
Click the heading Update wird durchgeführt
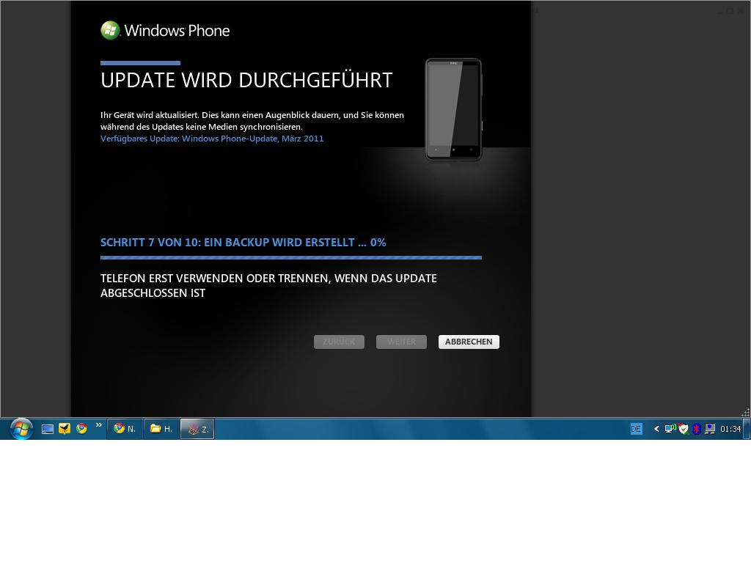click(x=246, y=81)
